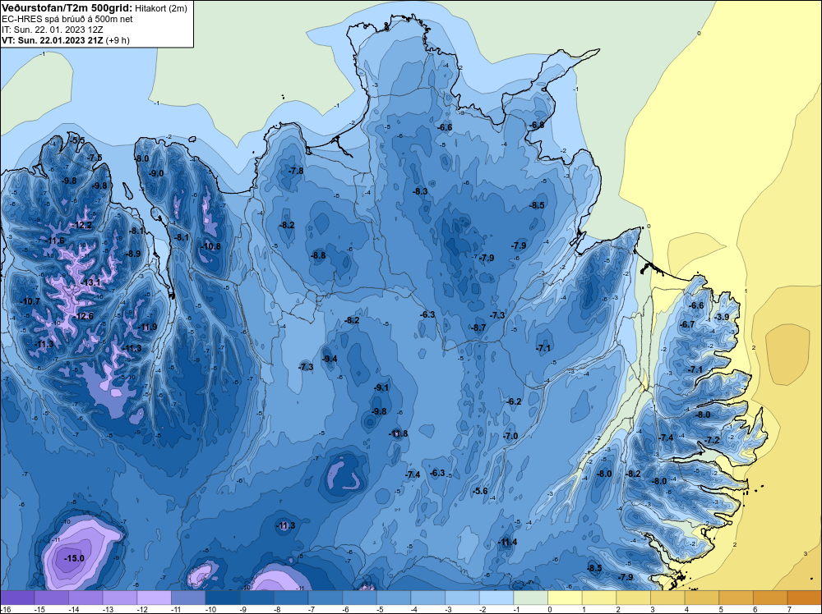Click the -15.0 temperature label on the map
This screenshot has height=614, width=822.
click(x=74, y=558)
